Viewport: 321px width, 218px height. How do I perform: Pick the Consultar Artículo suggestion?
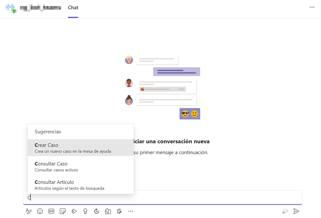(x=80, y=185)
